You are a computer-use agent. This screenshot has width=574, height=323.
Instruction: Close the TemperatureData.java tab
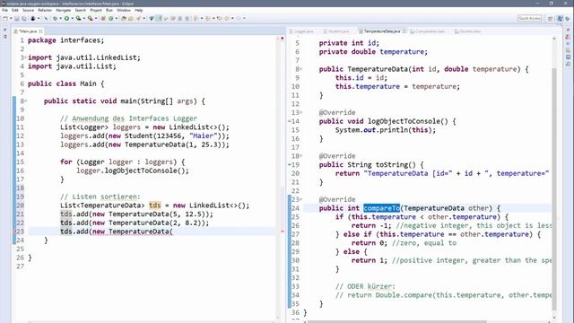404,31
